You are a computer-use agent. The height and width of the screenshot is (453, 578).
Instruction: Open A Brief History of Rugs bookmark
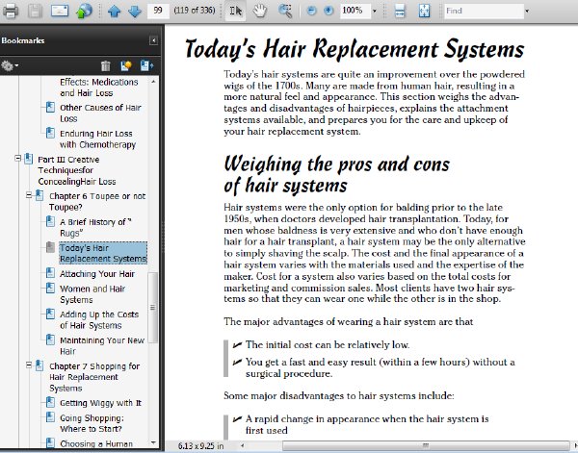pos(95,227)
